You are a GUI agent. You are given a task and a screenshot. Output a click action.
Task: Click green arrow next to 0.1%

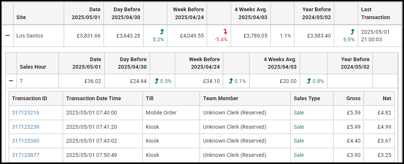(231, 81)
